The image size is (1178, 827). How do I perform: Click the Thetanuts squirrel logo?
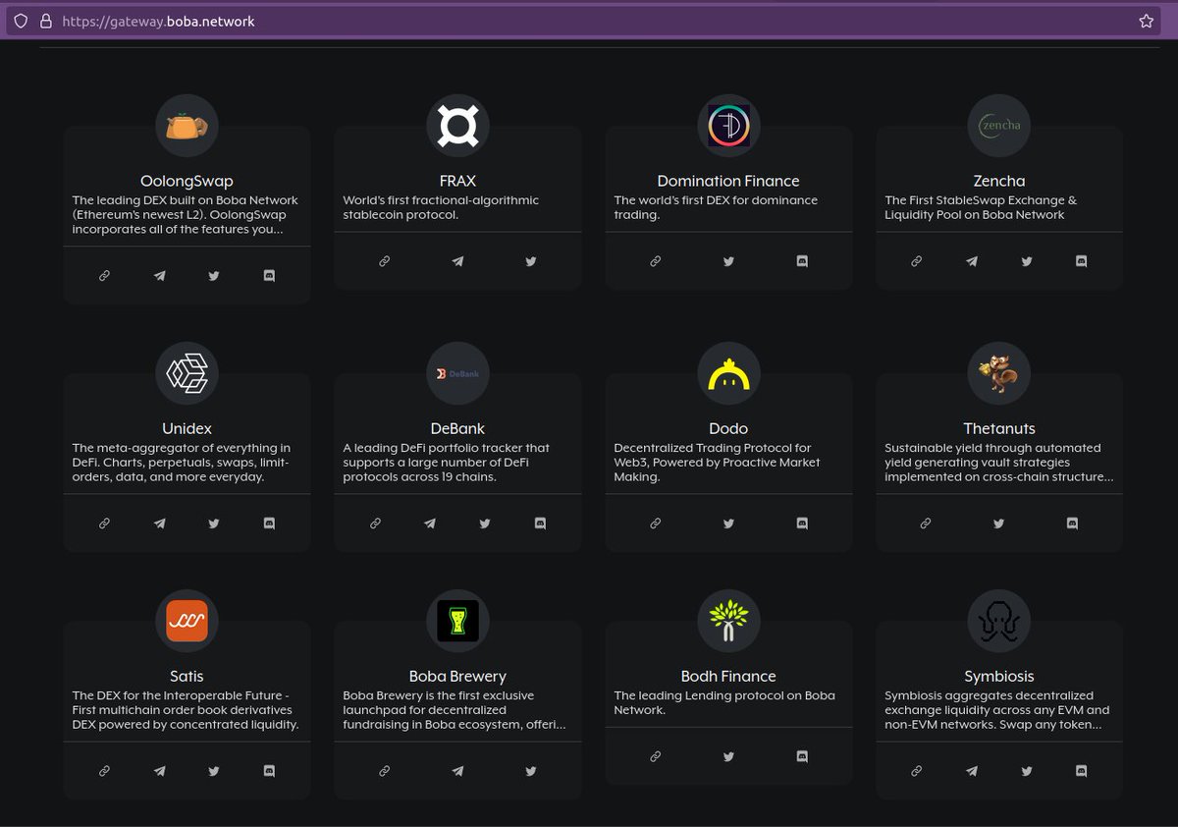pyautogui.click(x=999, y=373)
